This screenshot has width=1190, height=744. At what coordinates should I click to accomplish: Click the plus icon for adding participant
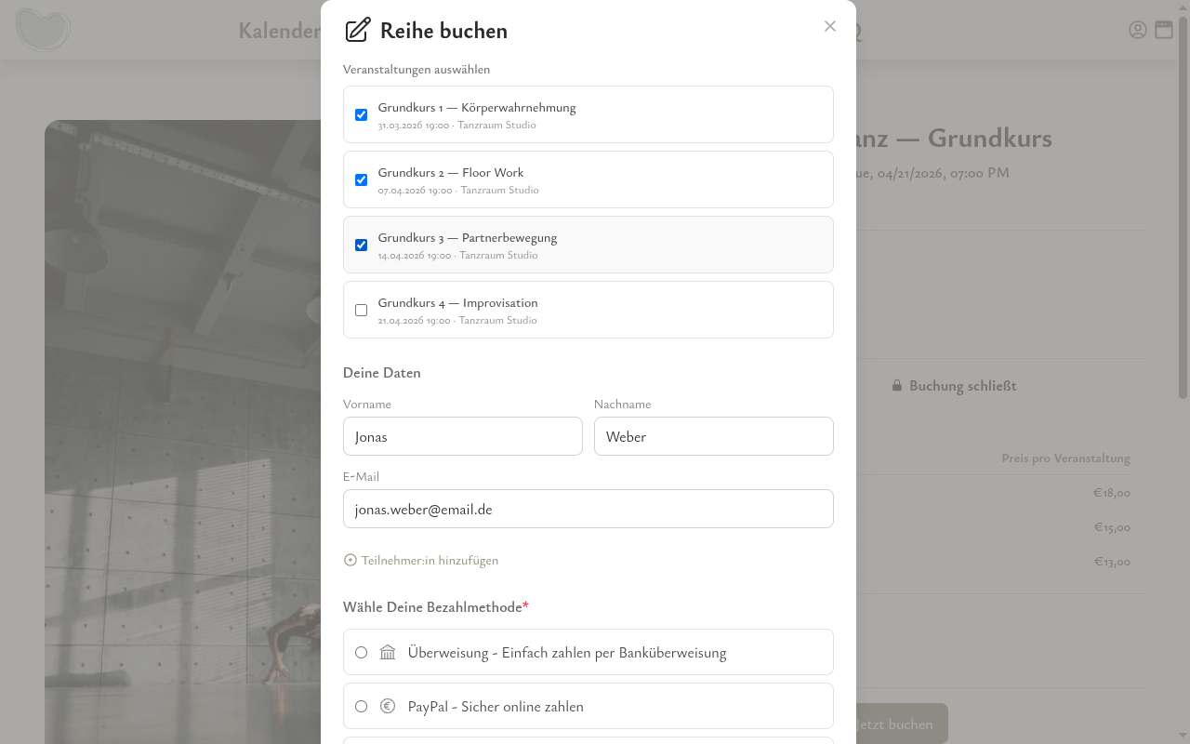coord(350,560)
